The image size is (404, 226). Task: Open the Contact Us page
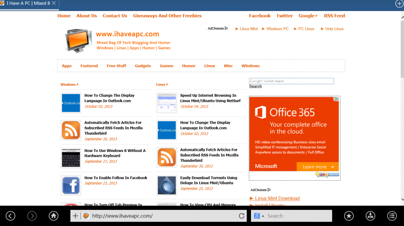click(115, 16)
